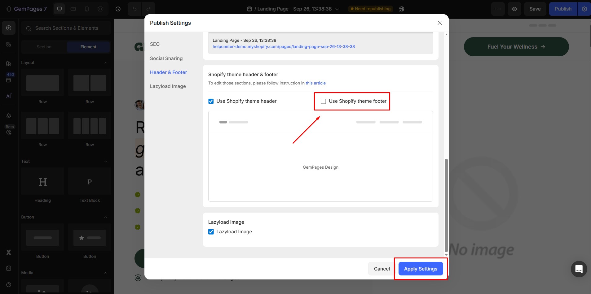
Task: Click the Cancel button
Action: (382, 269)
